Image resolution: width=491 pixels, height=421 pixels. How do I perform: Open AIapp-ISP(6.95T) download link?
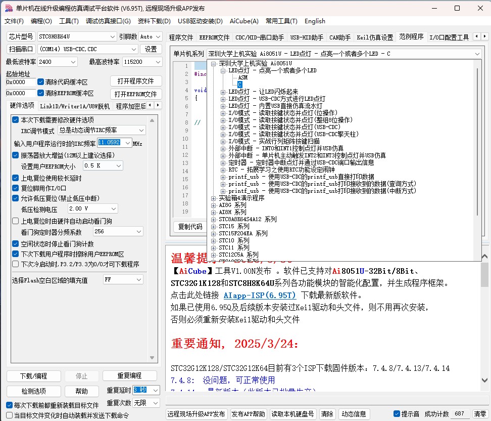260,295
